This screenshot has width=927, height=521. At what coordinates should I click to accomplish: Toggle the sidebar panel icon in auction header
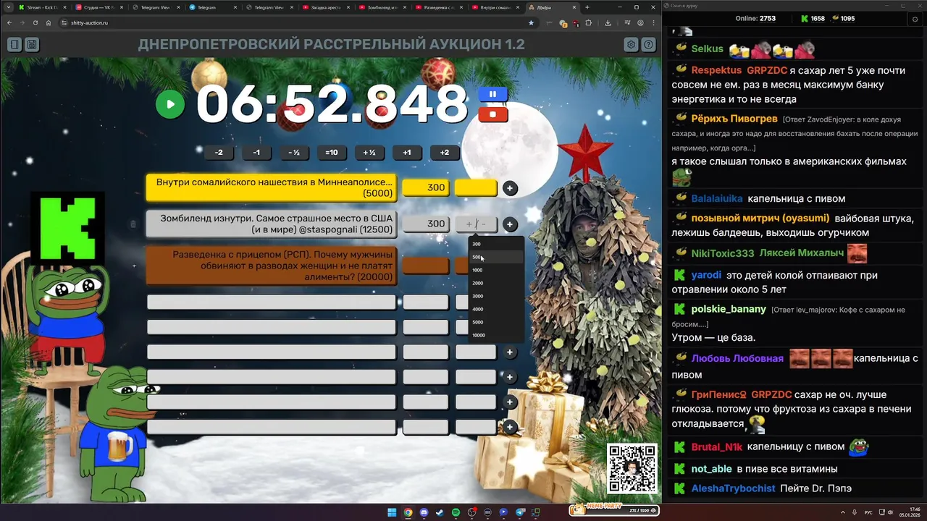pos(14,45)
